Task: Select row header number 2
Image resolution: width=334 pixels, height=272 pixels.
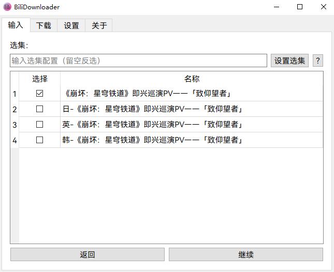Action: point(14,109)
